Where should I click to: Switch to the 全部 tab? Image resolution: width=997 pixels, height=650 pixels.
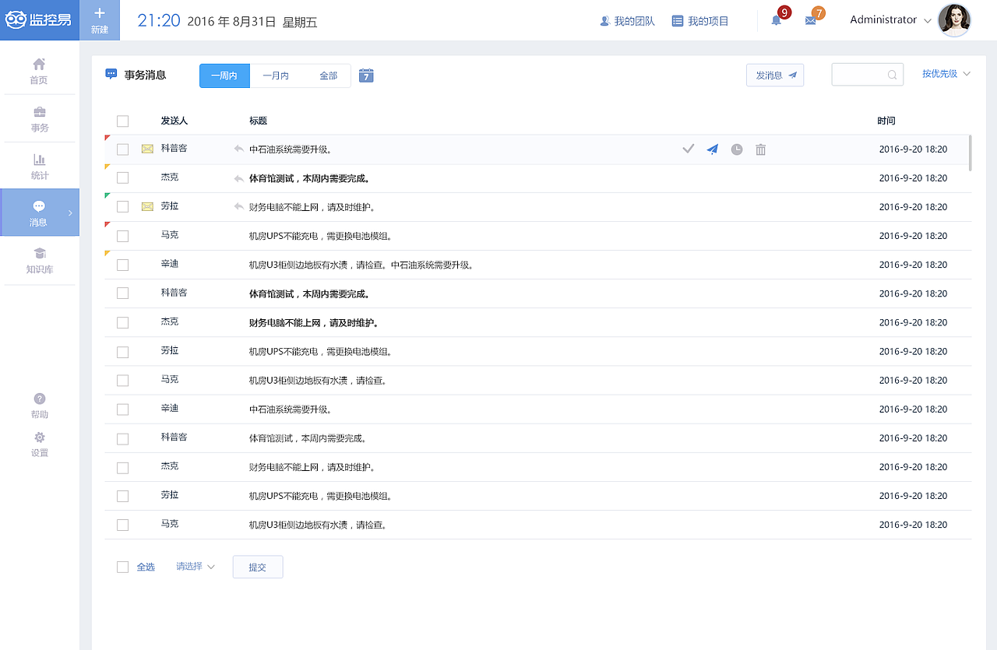pos(328,76)
